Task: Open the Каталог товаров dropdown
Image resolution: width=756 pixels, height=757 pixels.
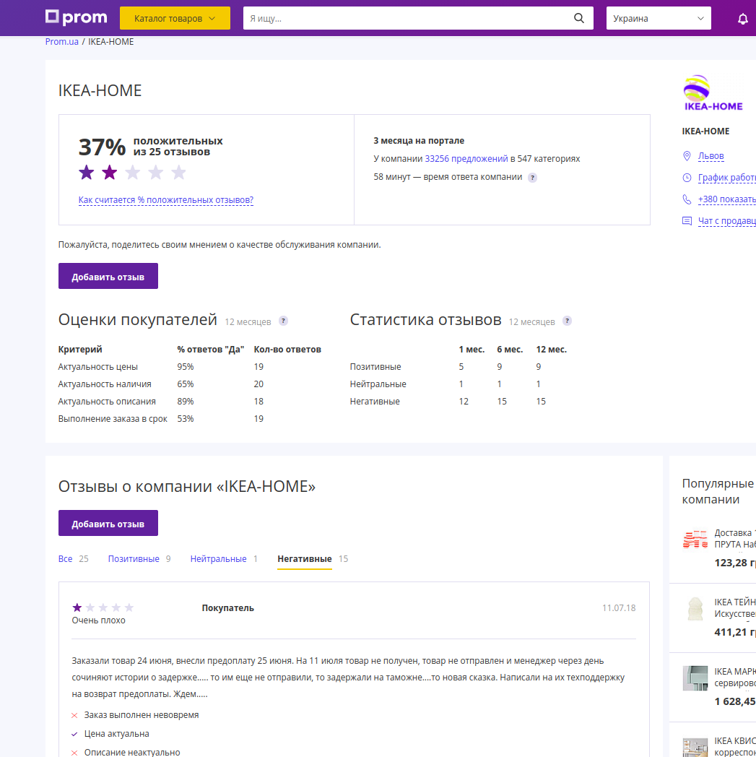Action: [175, 19]
